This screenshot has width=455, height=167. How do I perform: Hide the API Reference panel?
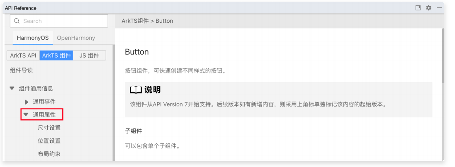pyautogui.click(x=439, y=8)
